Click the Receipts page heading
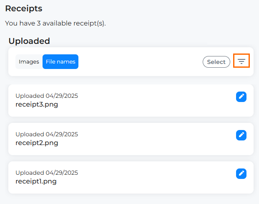 (24, 8)
